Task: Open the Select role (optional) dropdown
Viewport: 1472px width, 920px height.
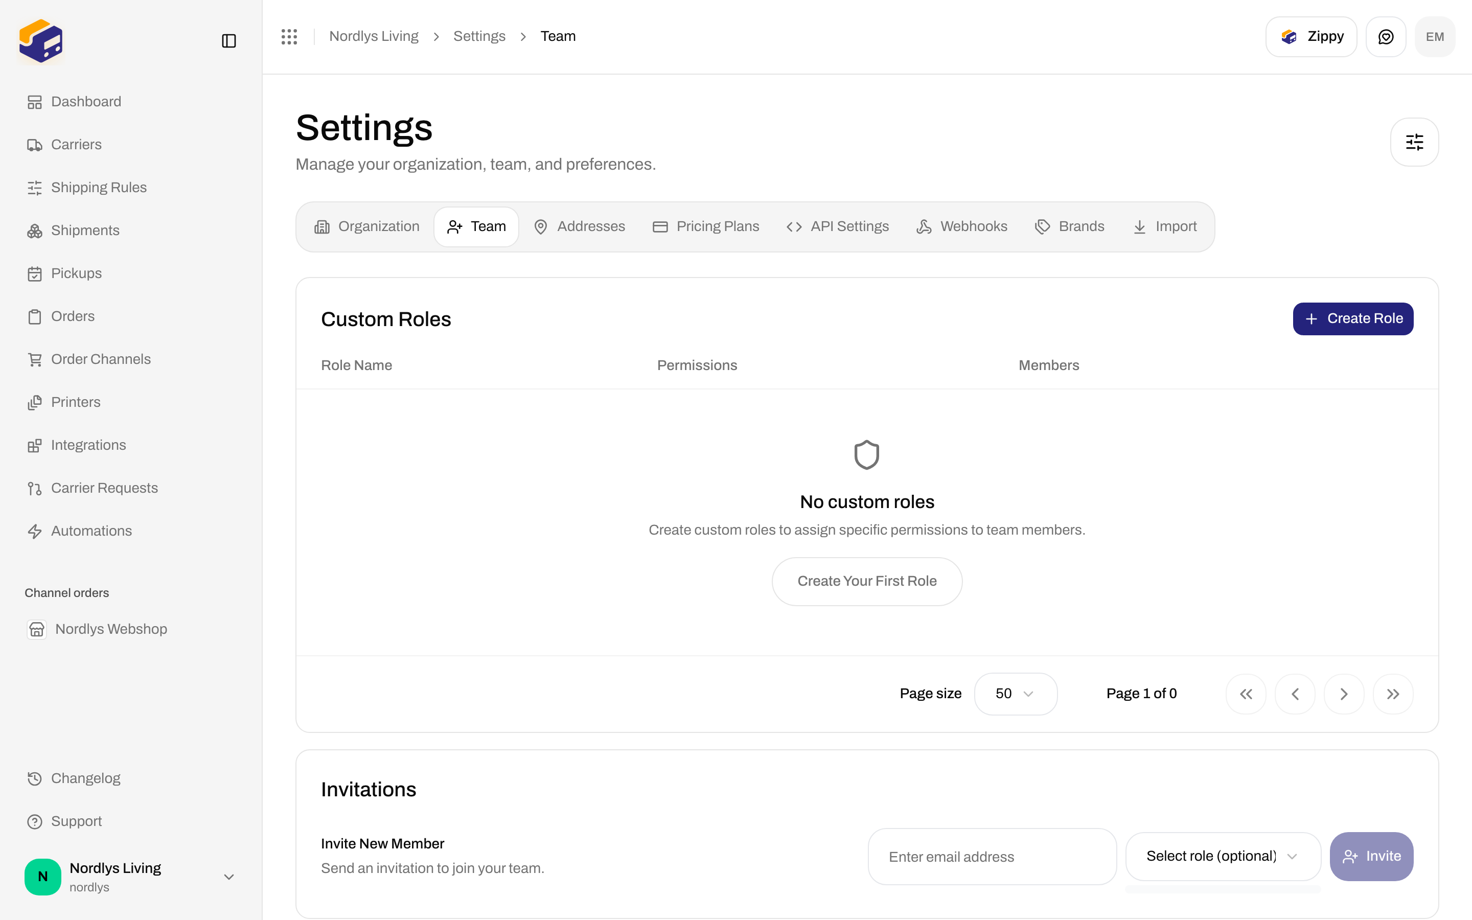Action: tap(1223, 856)
